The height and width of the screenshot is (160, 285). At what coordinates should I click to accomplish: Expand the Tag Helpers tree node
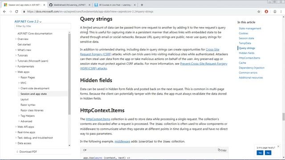[x=19, y=116]
